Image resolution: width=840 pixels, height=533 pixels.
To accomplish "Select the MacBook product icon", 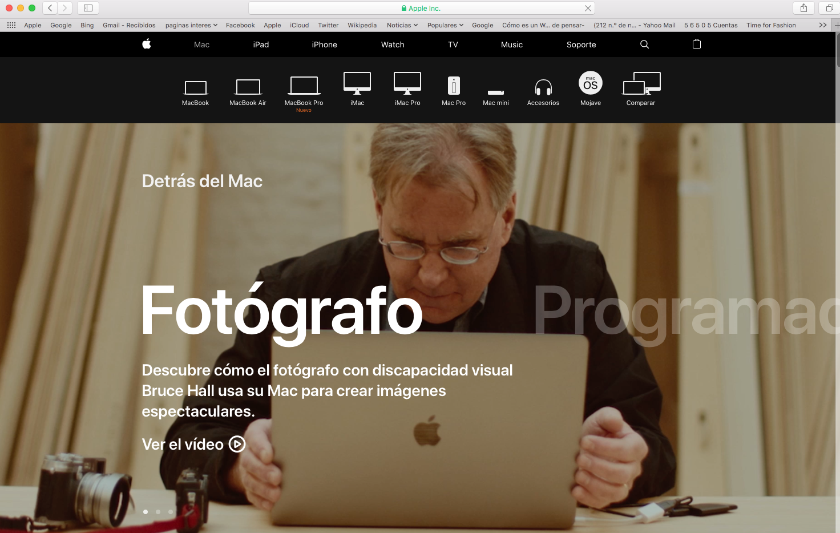I will (x=195, y=87).
